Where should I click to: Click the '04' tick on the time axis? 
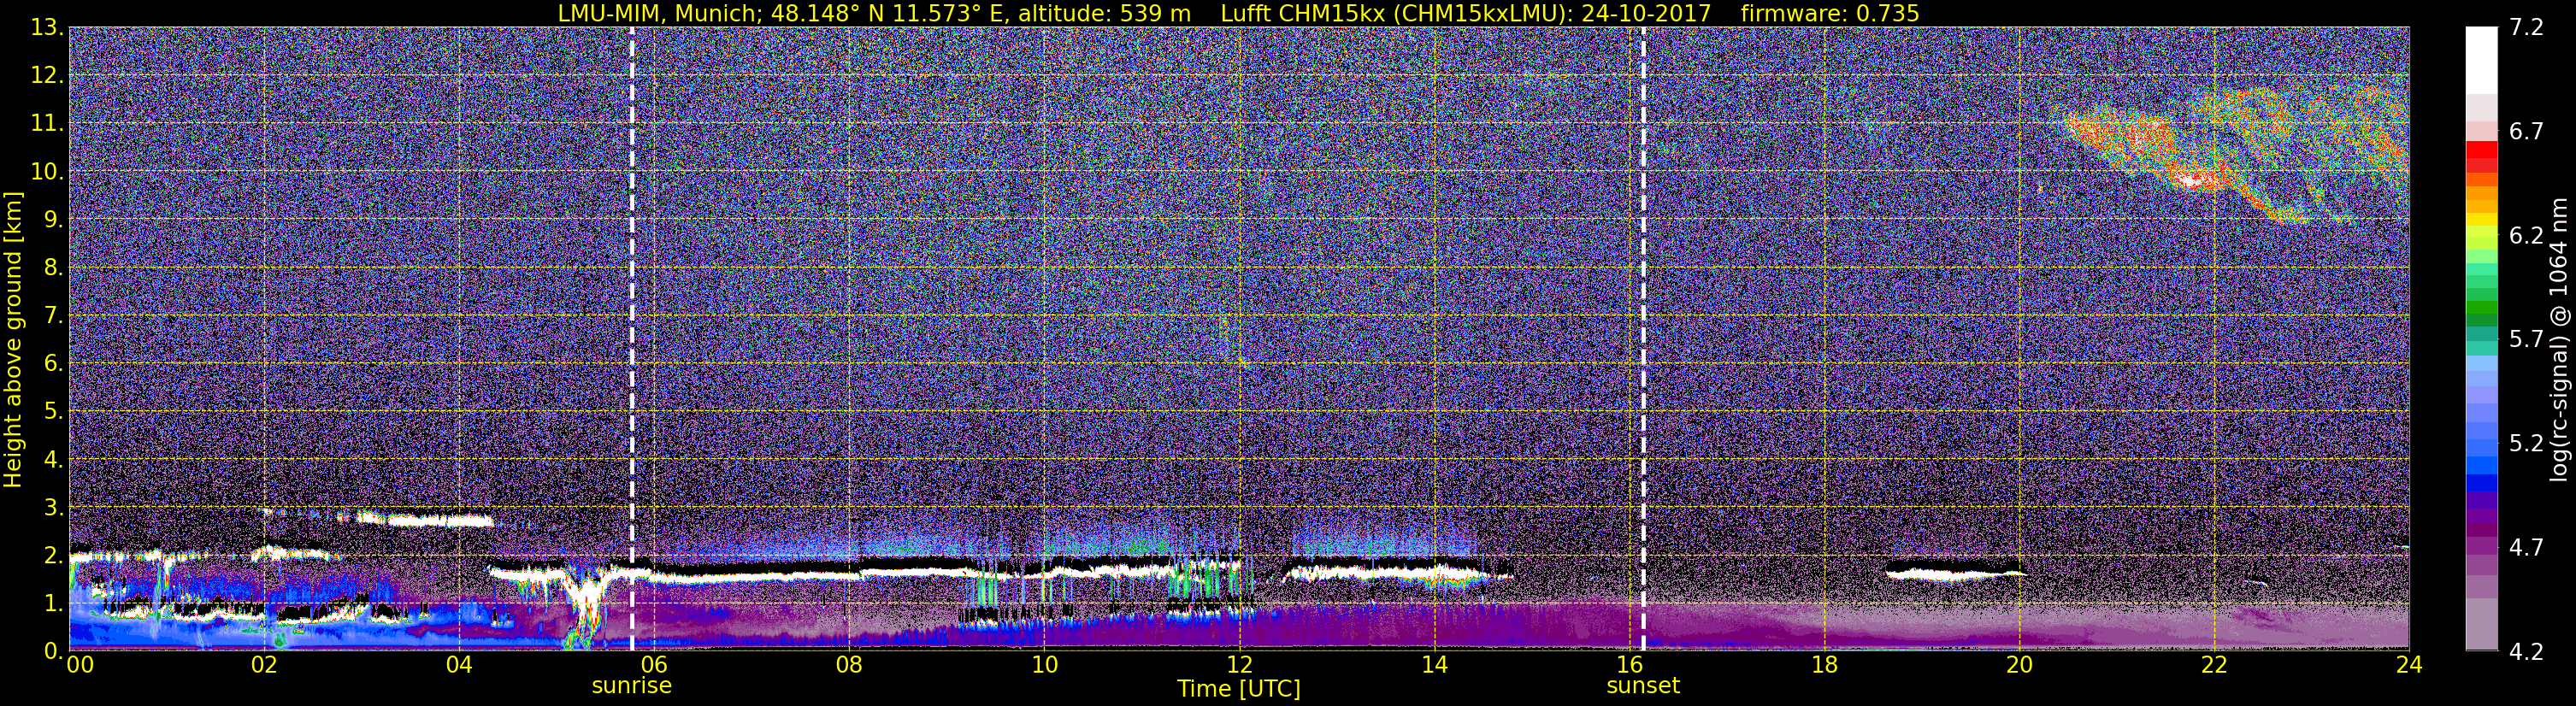459,665
